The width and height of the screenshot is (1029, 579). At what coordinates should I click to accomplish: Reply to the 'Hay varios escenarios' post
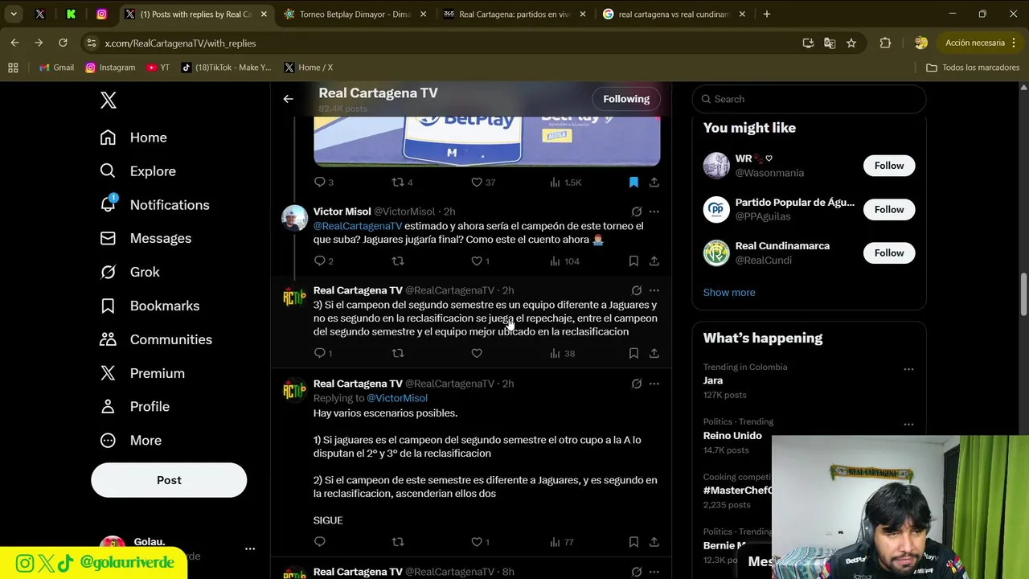(x=320, y=542)
